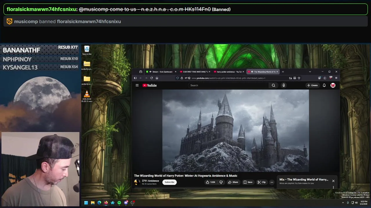371x208 pixels.
Task: Click the Share button
Action: click(233, 182)
